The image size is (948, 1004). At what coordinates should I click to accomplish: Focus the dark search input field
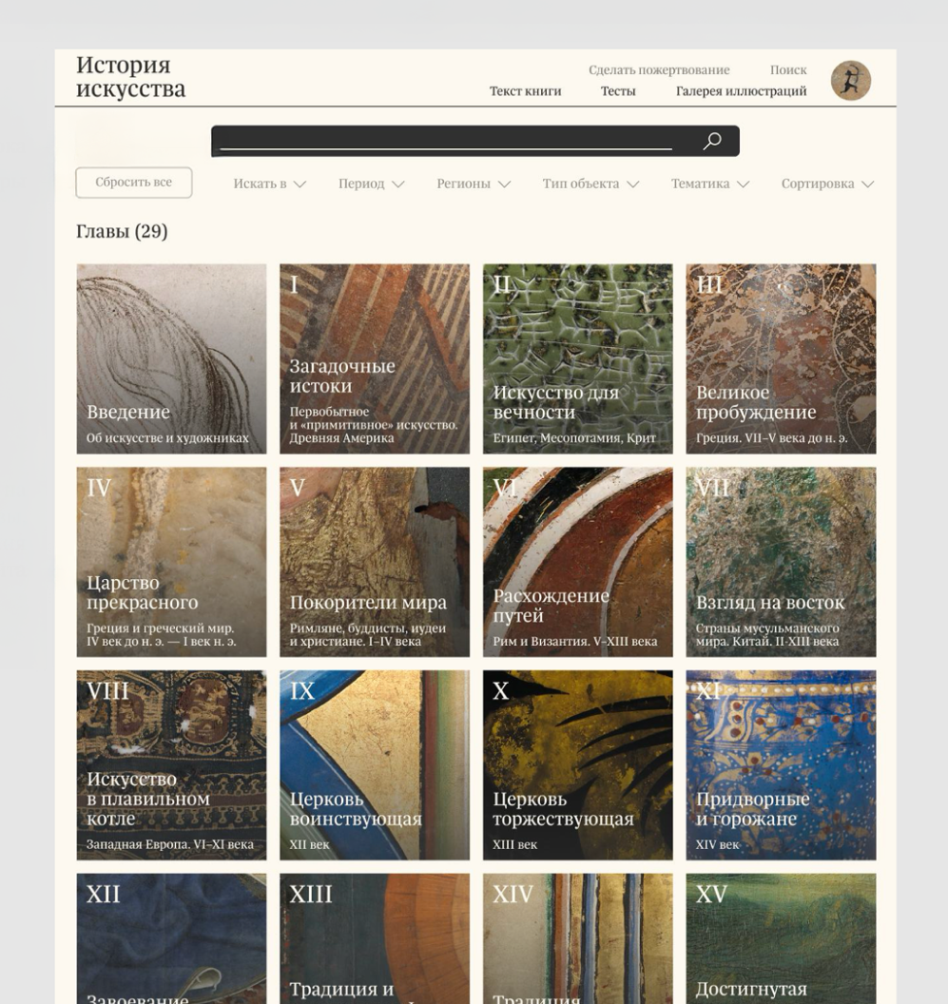click(475, 141)
